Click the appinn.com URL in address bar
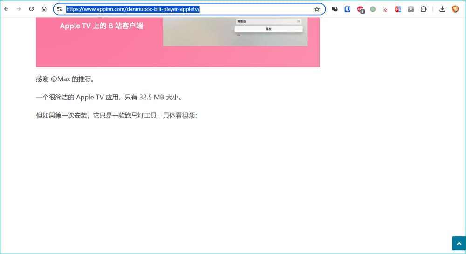Screen dimensions: 466x254 pyautogui.click(x=133, y=9)
